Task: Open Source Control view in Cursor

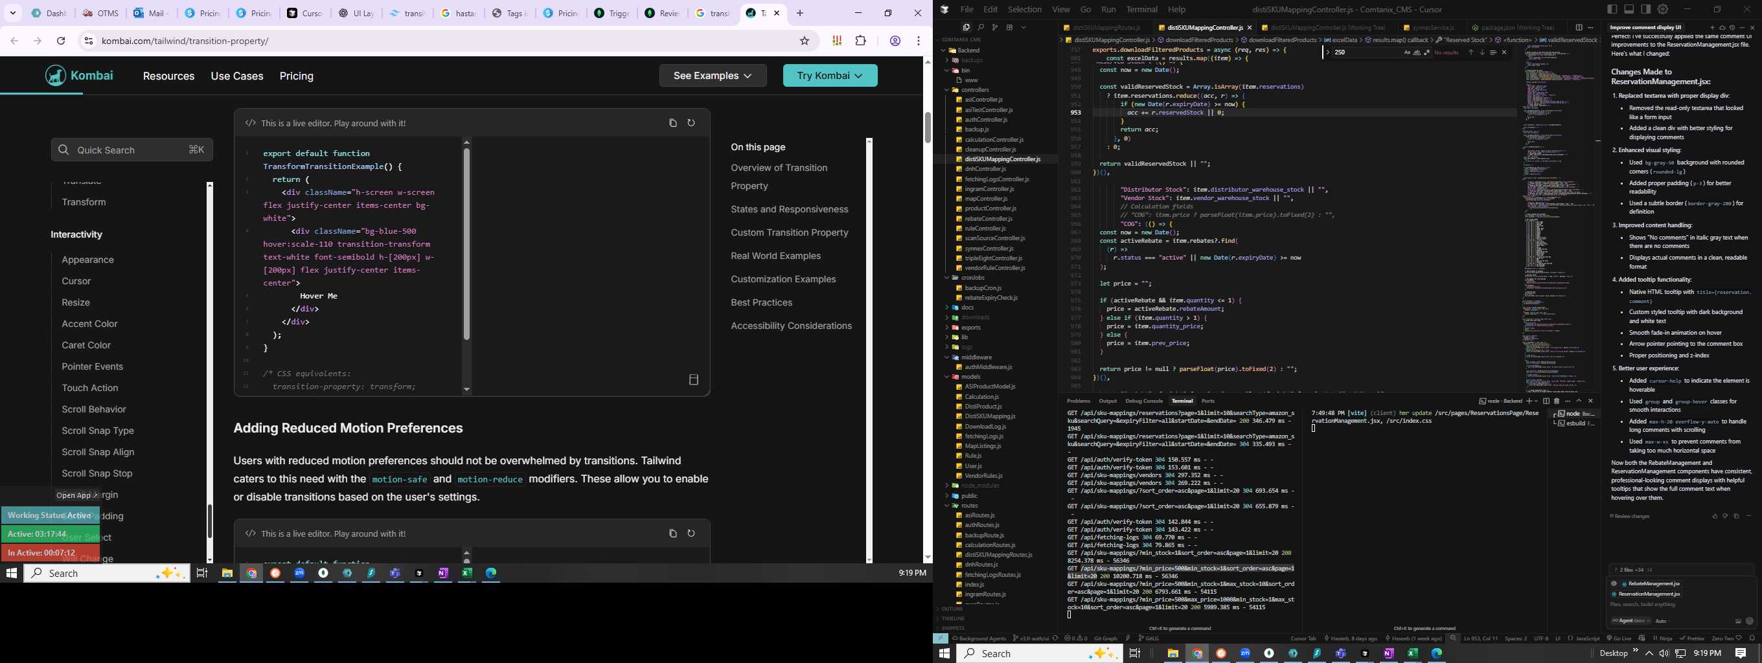Action: 994,27
